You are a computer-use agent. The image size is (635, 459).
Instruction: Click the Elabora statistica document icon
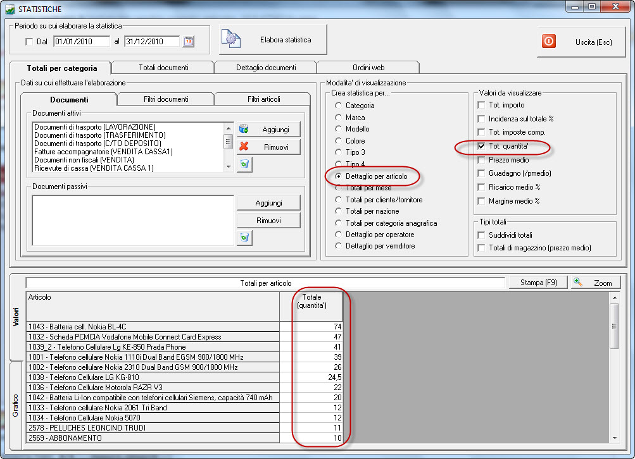231,39
